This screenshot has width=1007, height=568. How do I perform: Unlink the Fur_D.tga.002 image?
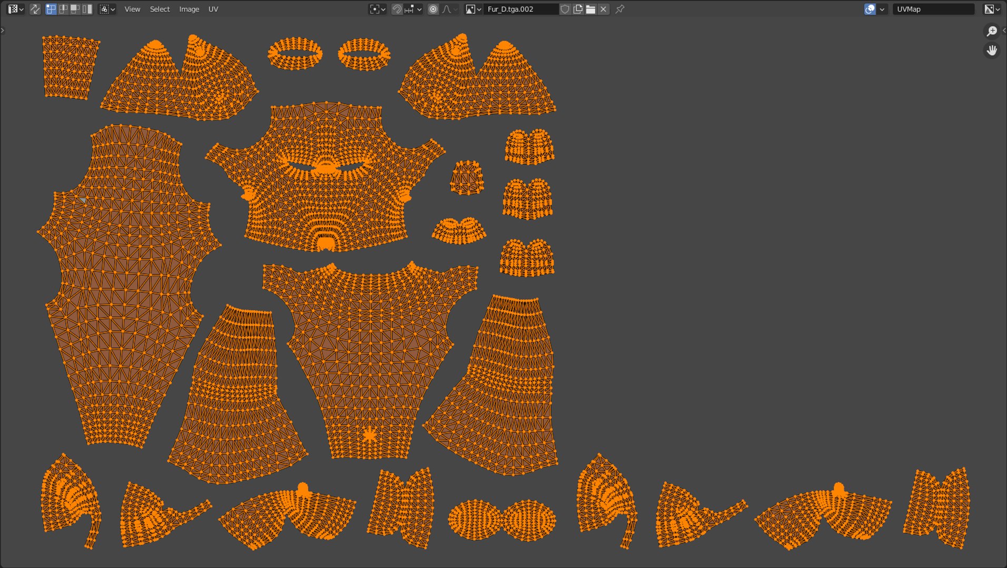coord(604,9)
